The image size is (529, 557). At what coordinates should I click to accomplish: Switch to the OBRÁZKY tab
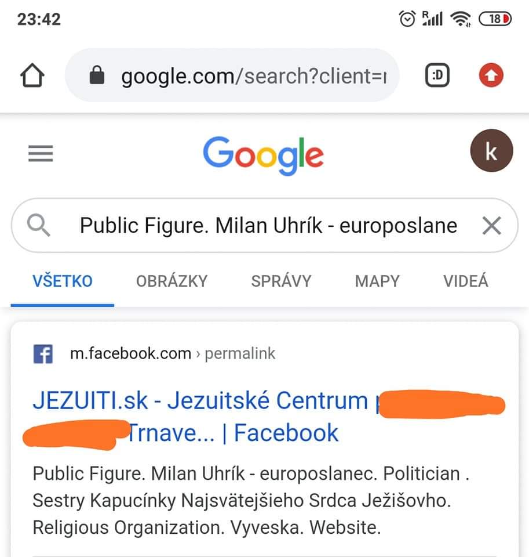pos(172,281)
